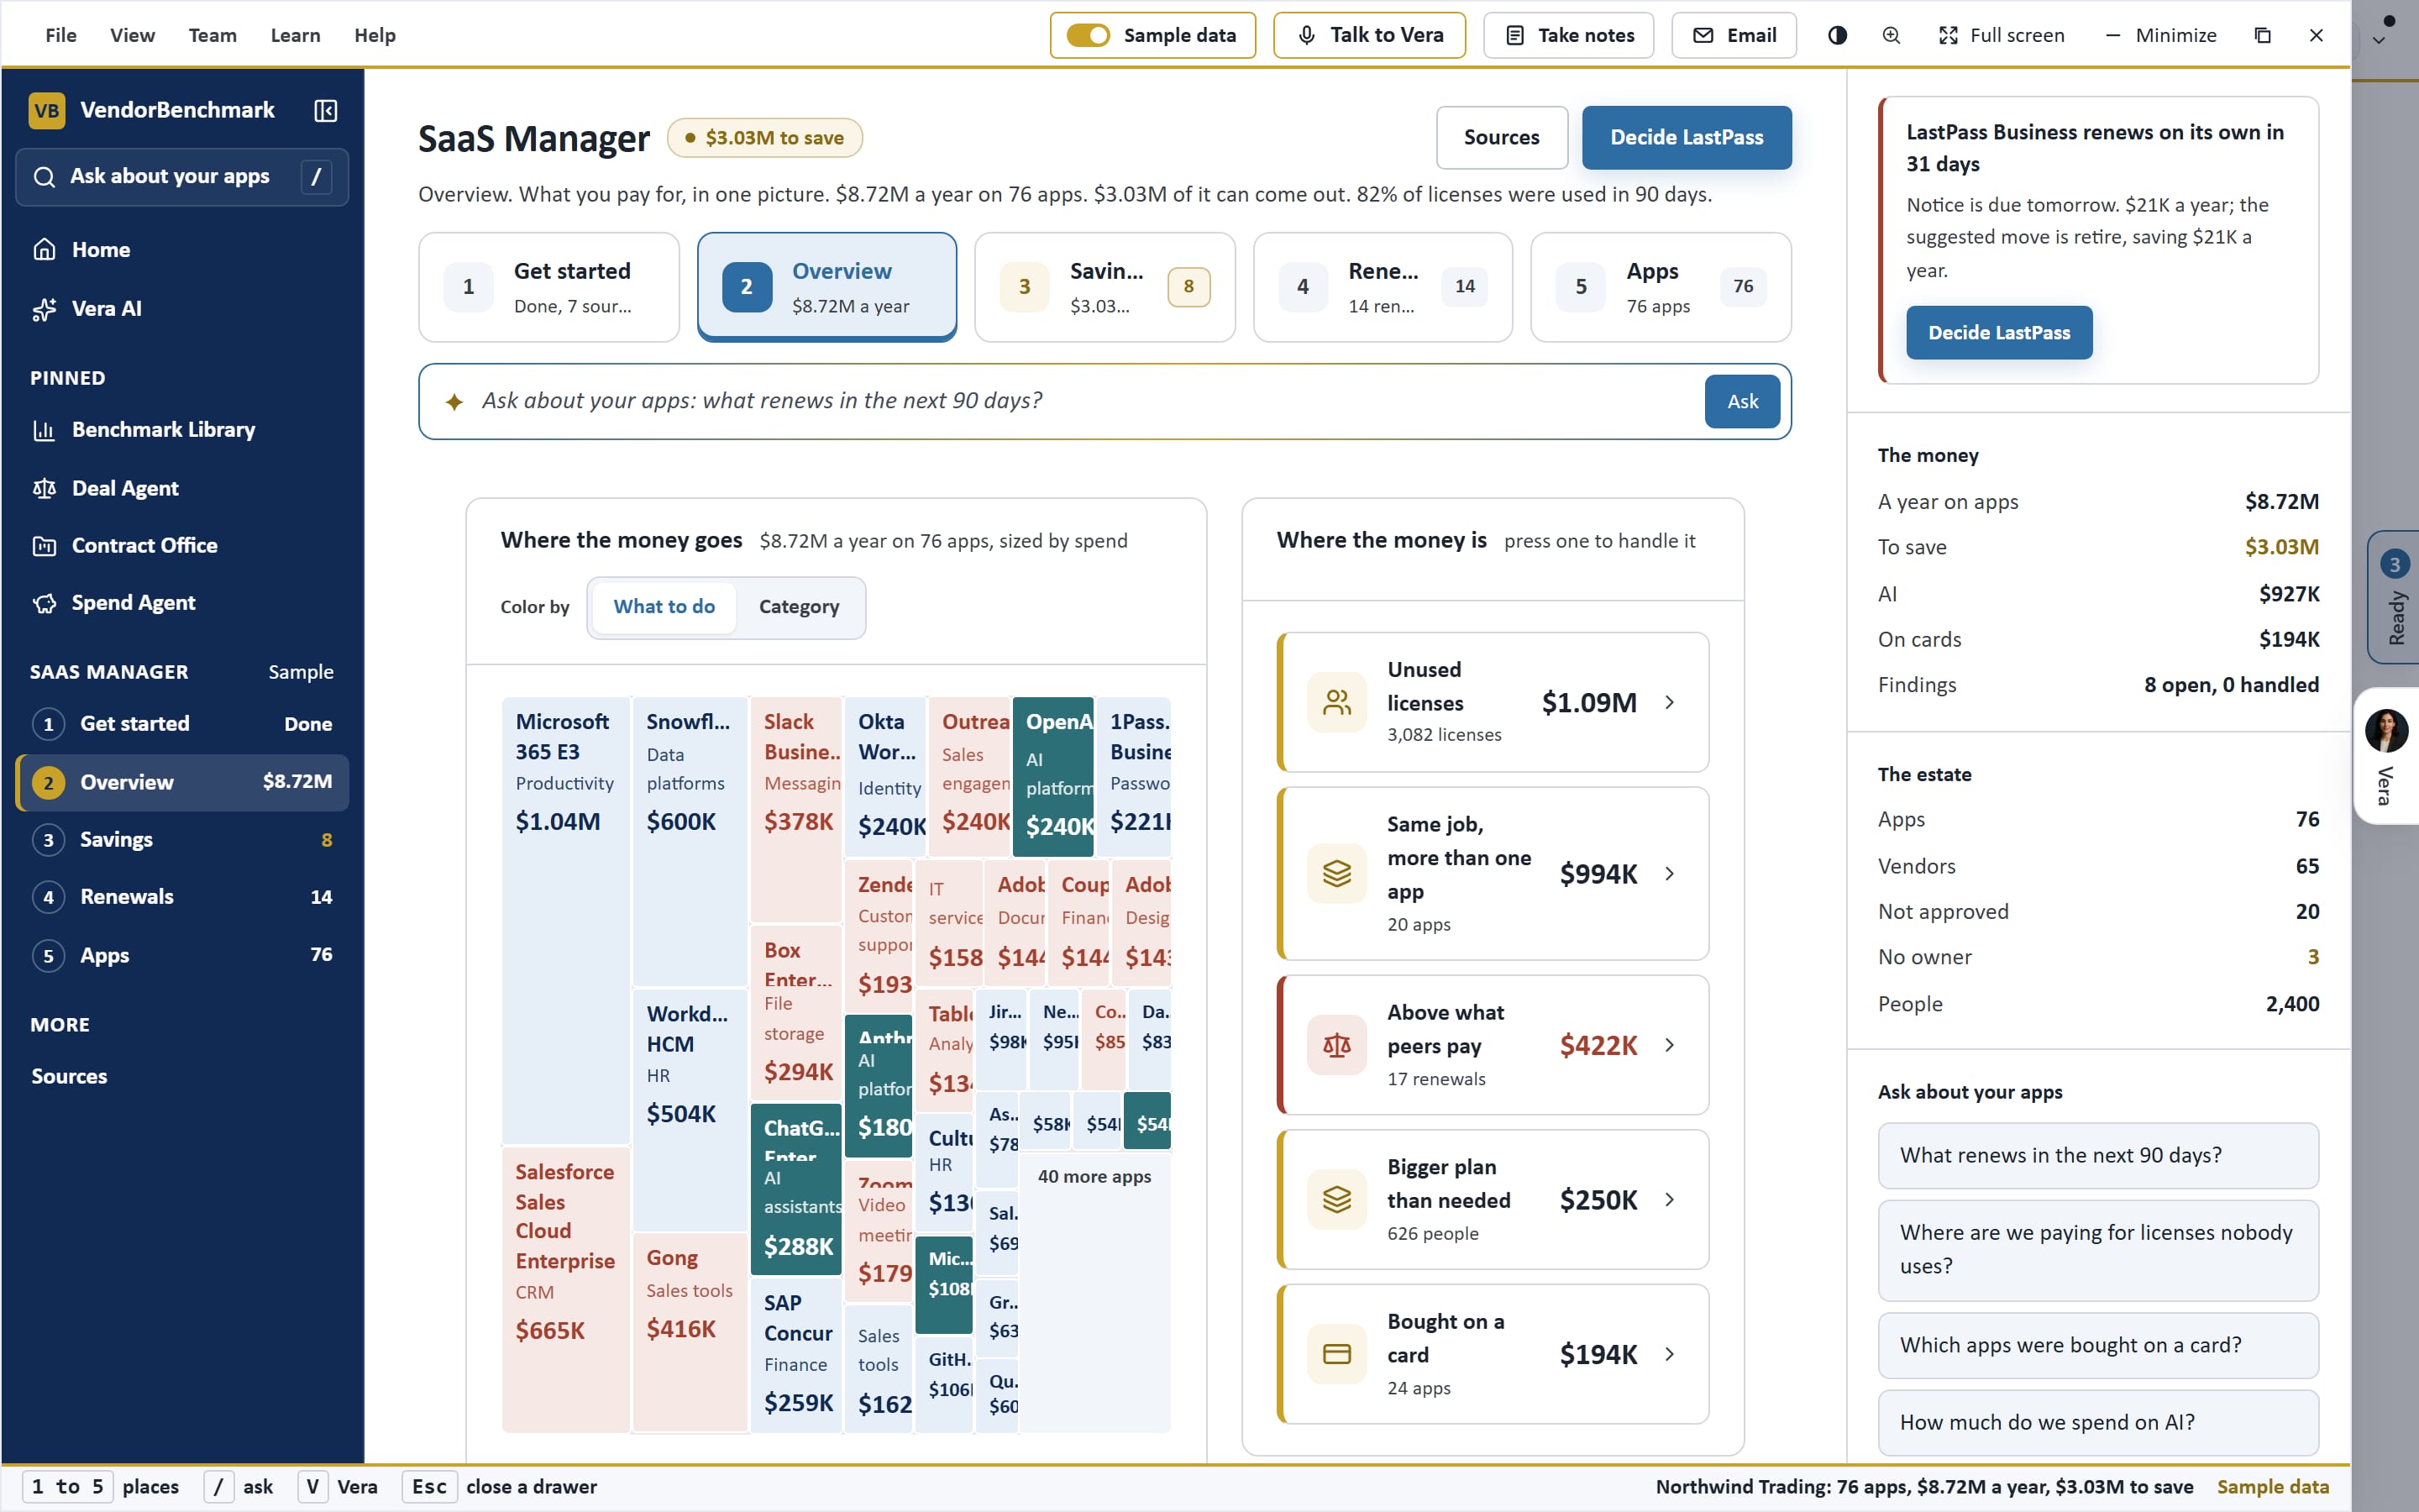Image resolution: width=2419 pixels, height=1512 pixels.
Task: Click the VB VendorBenchmark logo
Action: [x=47, y=110]
